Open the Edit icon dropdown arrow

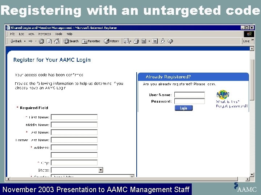point(149,41)
